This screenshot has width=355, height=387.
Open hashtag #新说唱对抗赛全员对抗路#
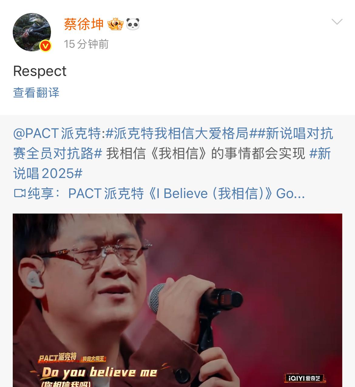(x=173, y=144)
